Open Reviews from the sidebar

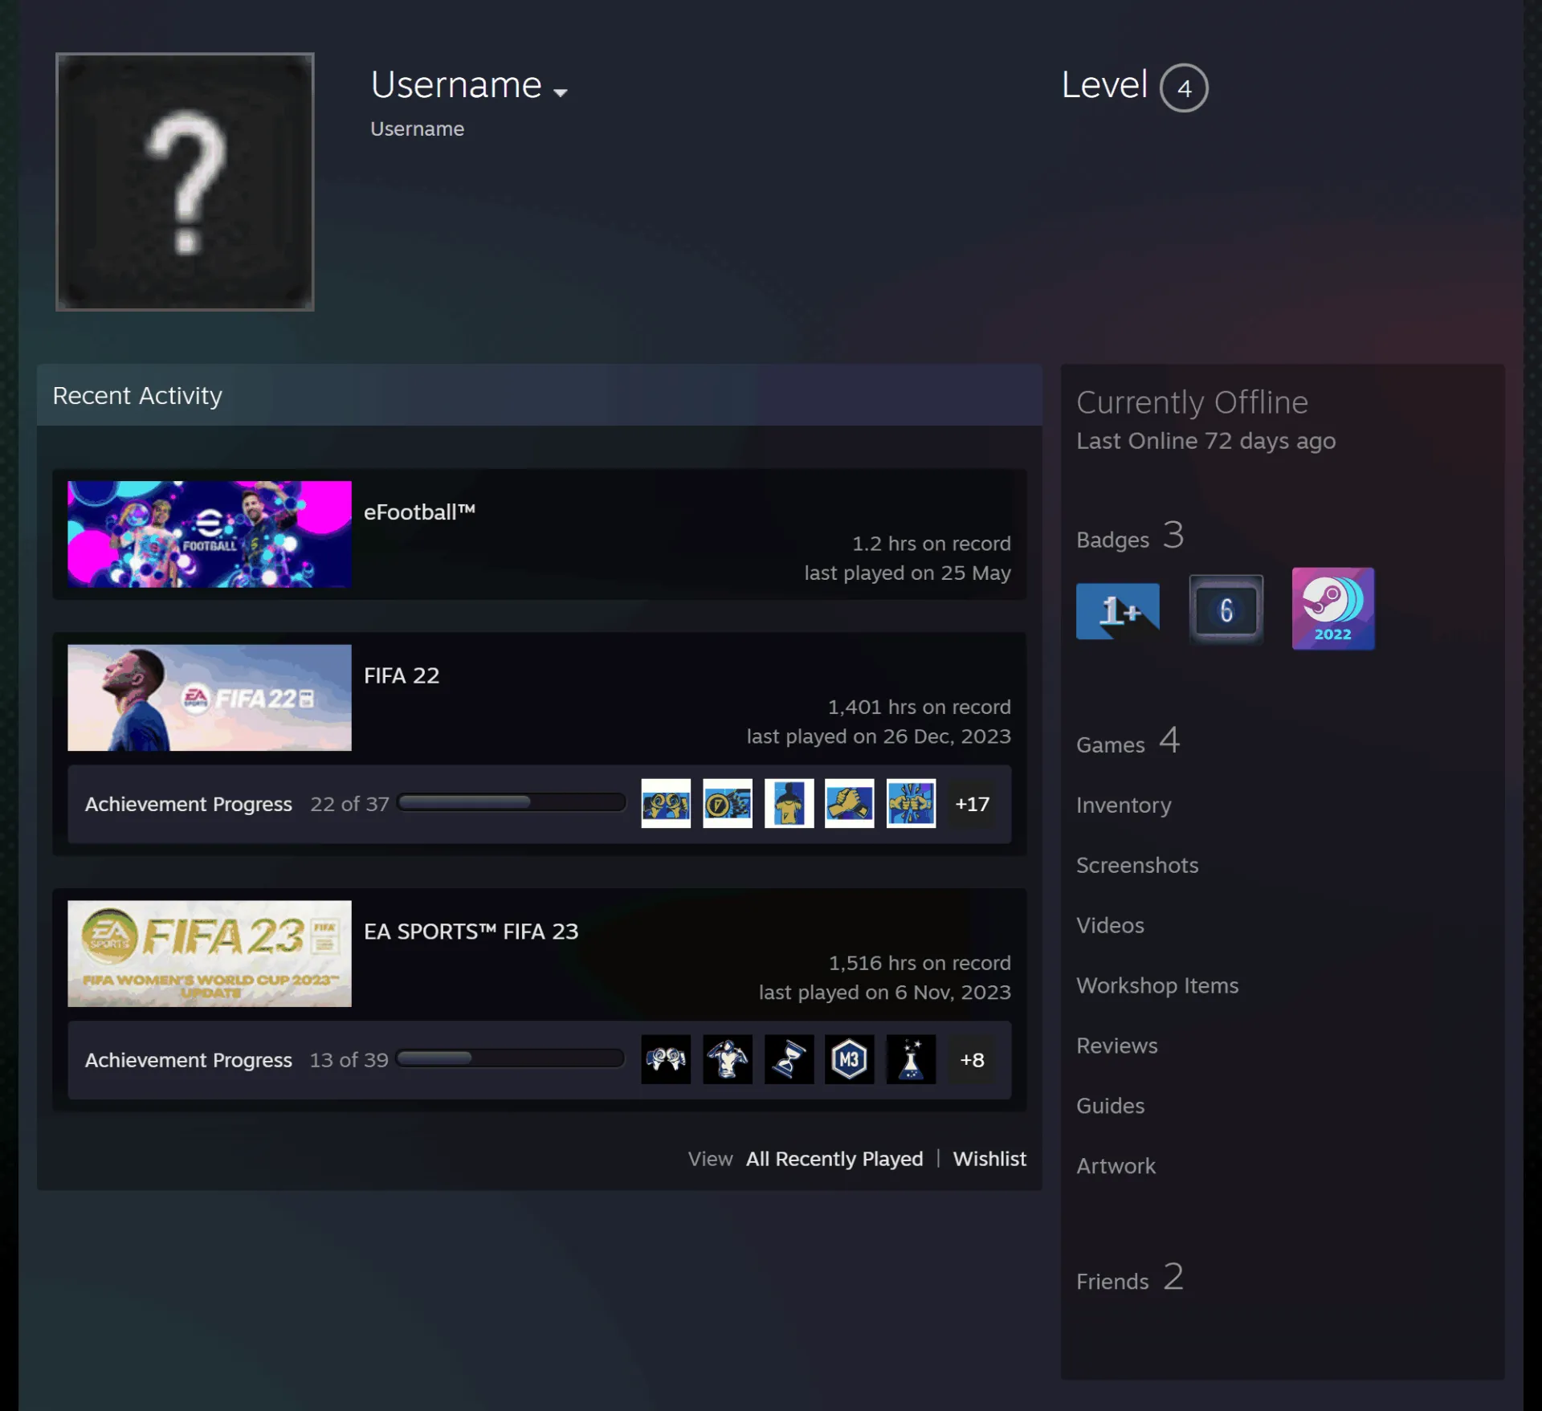[1116, 1046]
